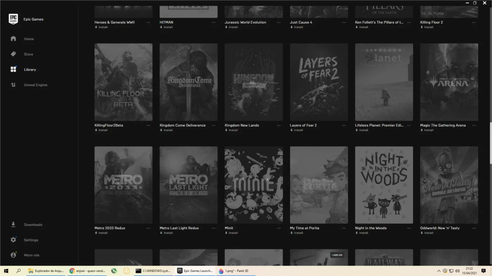Click the Killing Floor Beta cover thumbnail
This screenshot has height=276, width=492.
[123, 82]
